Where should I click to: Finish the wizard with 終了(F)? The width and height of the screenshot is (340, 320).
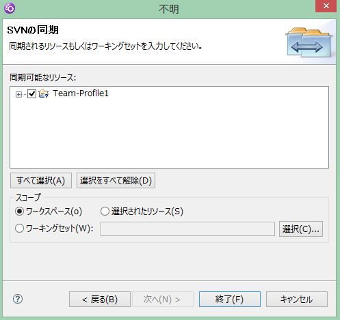230,300
